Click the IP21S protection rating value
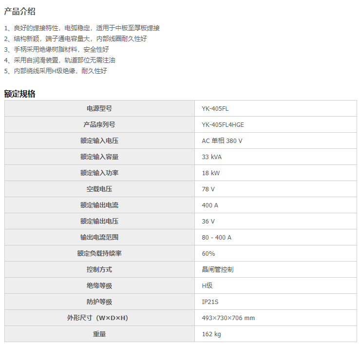Image resolution: width=360 pixels, height=345 pixels. tap(210, 302)
